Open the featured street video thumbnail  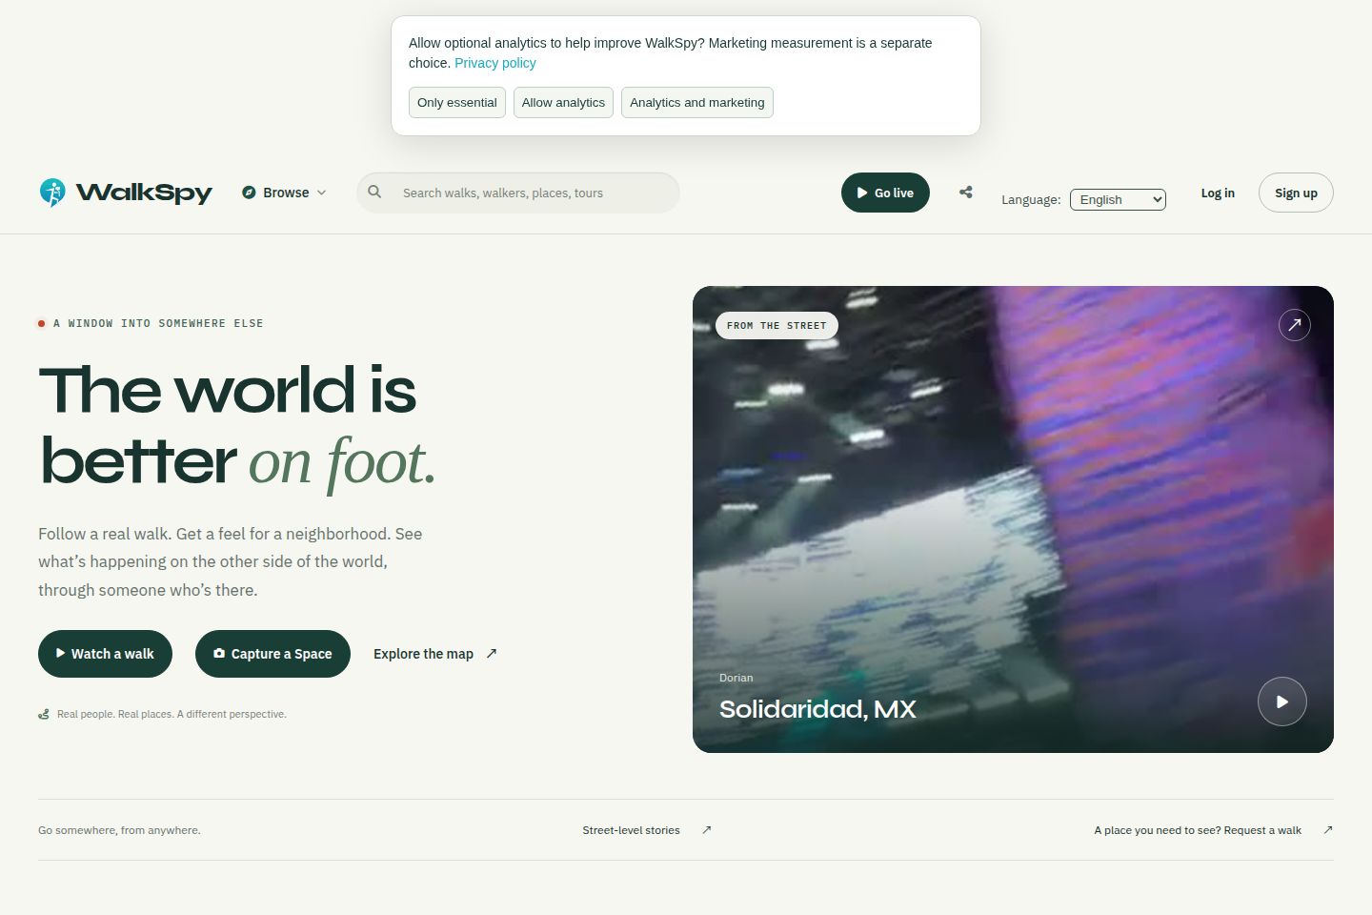tap(1013, 519)
